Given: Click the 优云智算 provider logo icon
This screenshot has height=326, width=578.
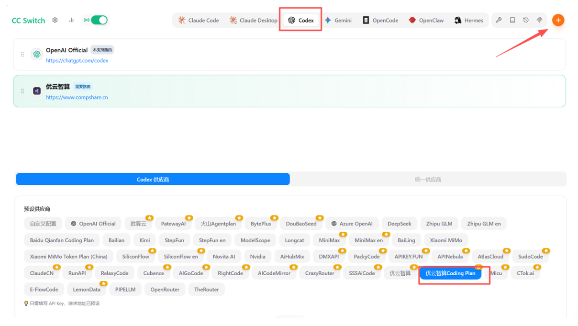Looking at the screenshot, I should click(x=37, y=91).
